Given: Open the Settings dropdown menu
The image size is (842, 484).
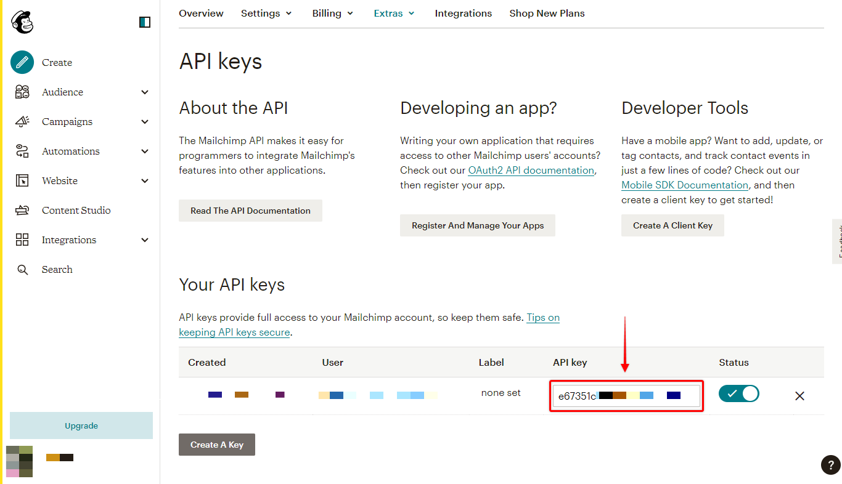Looking at the screenshot, I should coord(266,13).
